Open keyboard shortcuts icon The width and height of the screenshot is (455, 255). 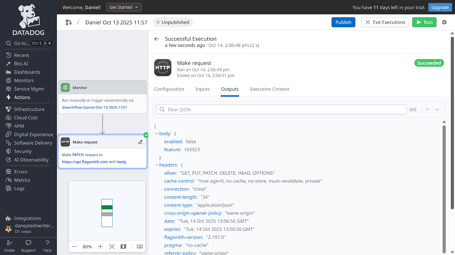[x=140, y=246]
